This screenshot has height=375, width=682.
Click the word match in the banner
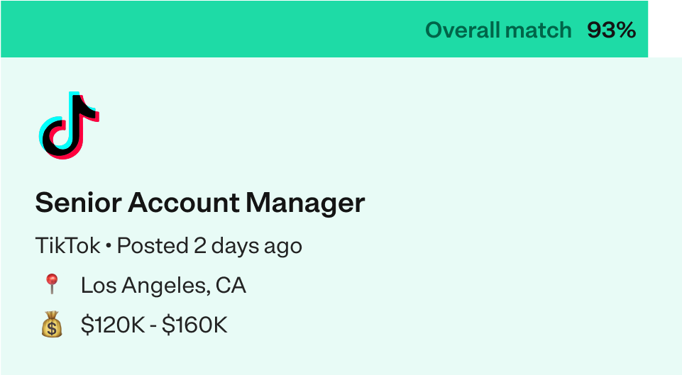tap(539, 30)
